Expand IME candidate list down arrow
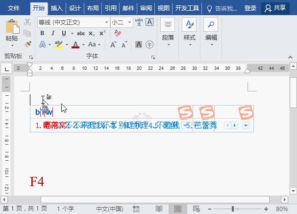The width and height of the screenshot is (297, 214). [246, 126]
